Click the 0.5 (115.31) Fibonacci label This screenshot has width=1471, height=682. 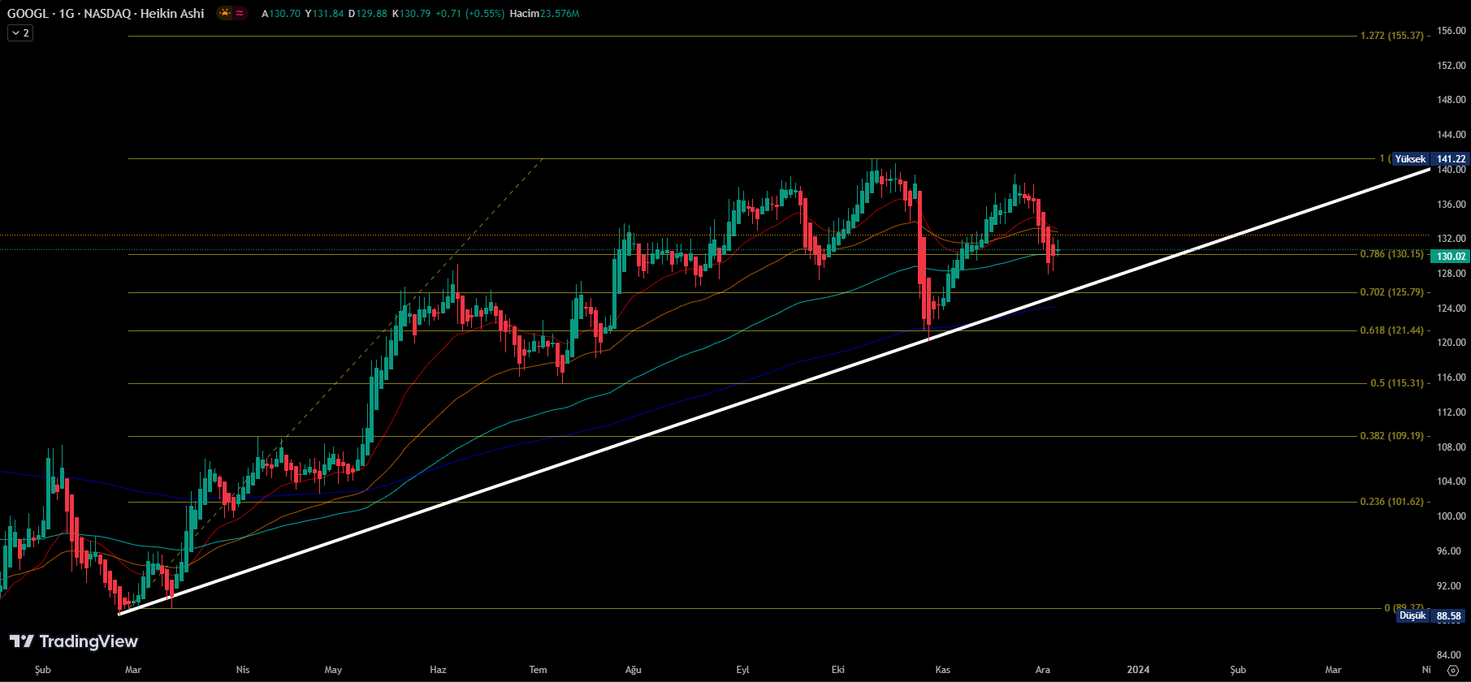click(1398, 383)
